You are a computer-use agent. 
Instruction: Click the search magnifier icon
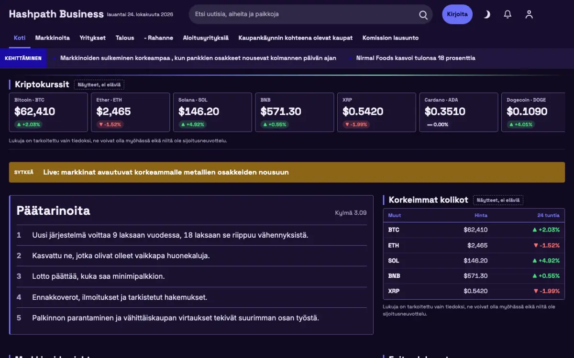coord(423,15)
